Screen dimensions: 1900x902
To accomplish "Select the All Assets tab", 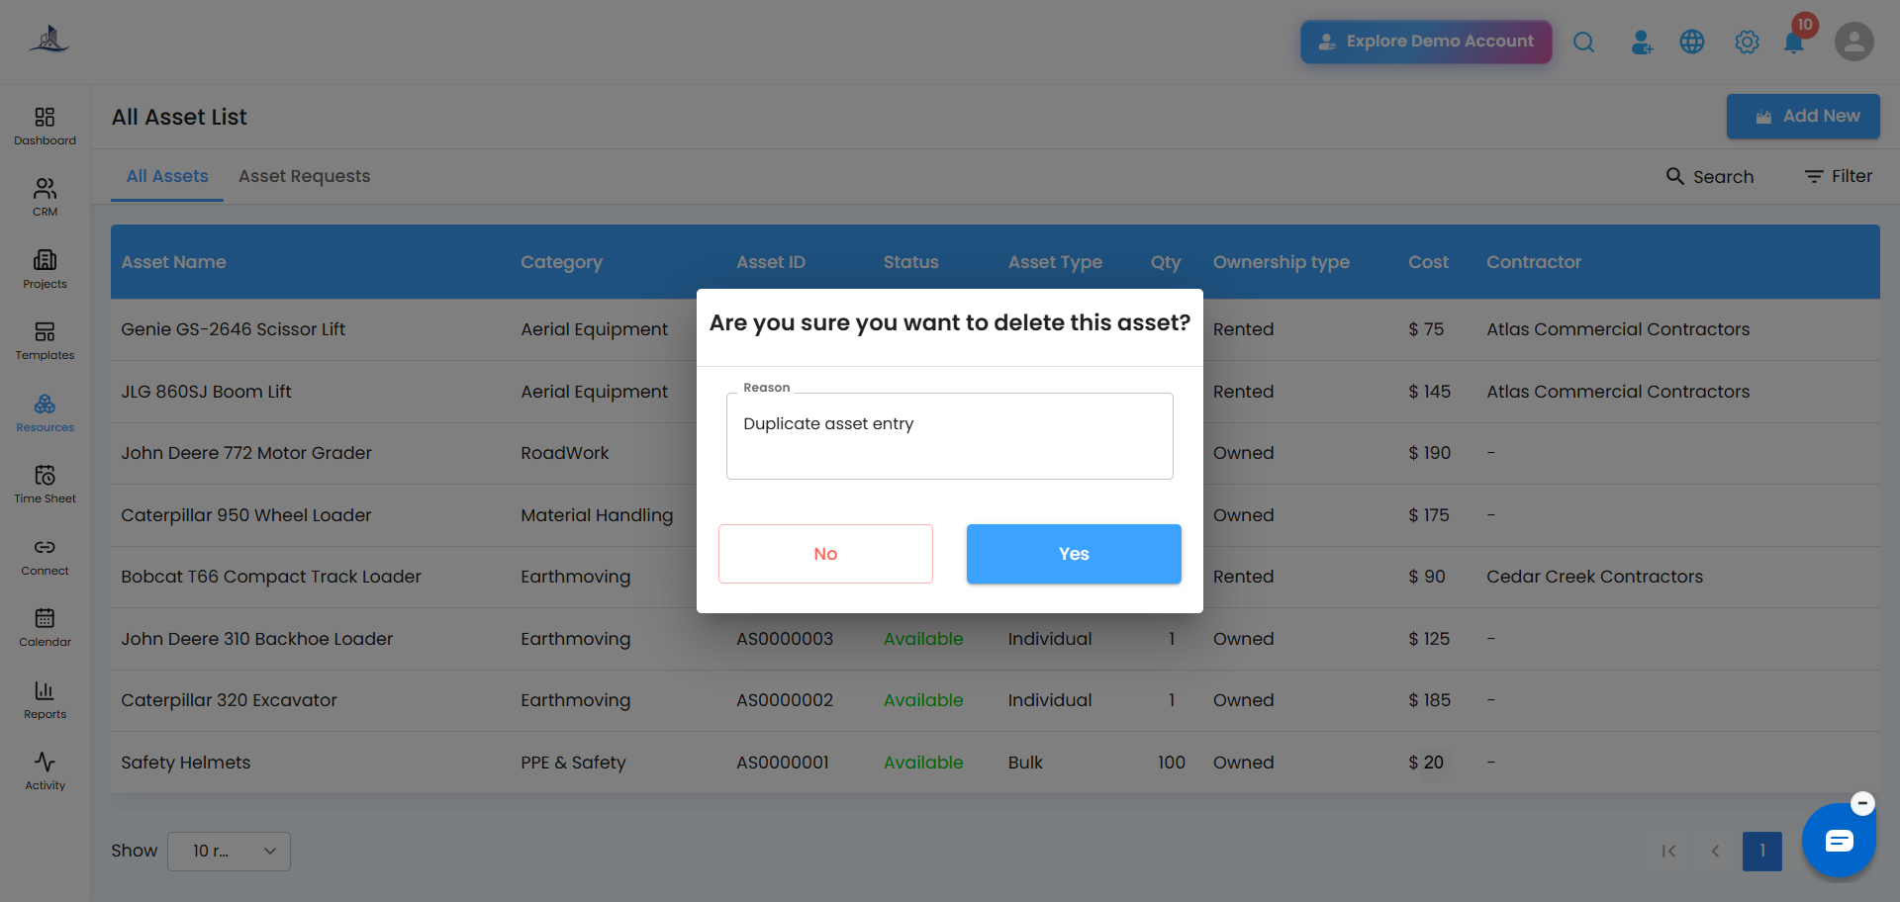I will [x=167, y=176].
